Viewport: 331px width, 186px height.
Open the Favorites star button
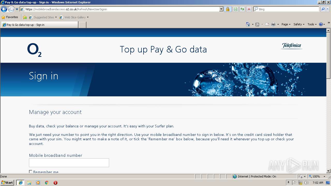(x=10, y=17)
